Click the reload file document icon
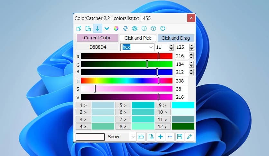This screenshot has width=269, height=156. click(x=151, y=137)
